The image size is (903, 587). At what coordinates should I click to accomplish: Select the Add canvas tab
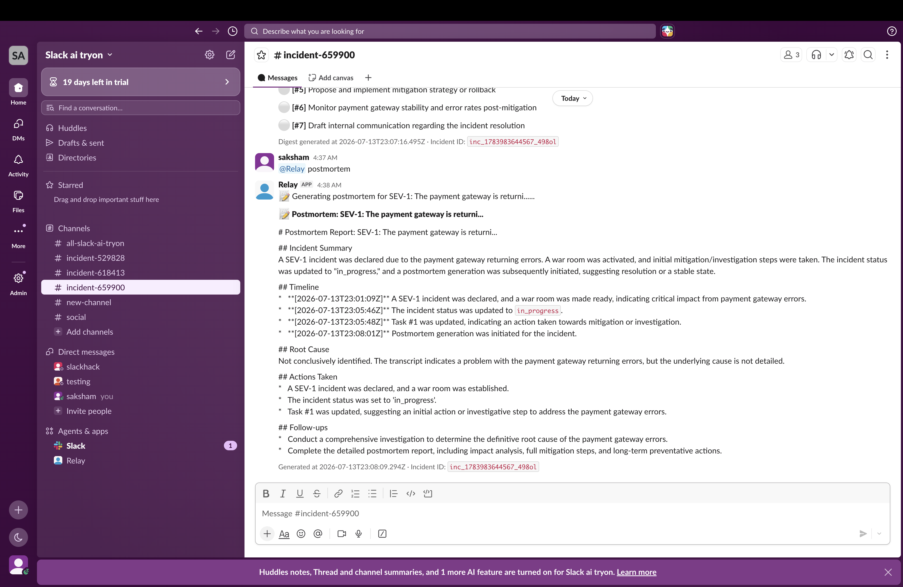click(331, 78)
